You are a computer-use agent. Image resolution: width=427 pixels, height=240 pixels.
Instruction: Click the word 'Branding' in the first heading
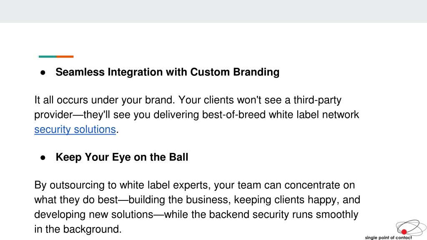[x=256, y=72]
